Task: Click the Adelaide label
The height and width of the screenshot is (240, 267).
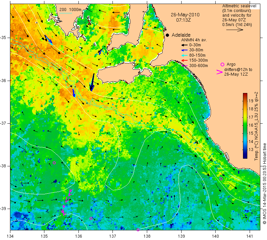Action: click(181, 35)
